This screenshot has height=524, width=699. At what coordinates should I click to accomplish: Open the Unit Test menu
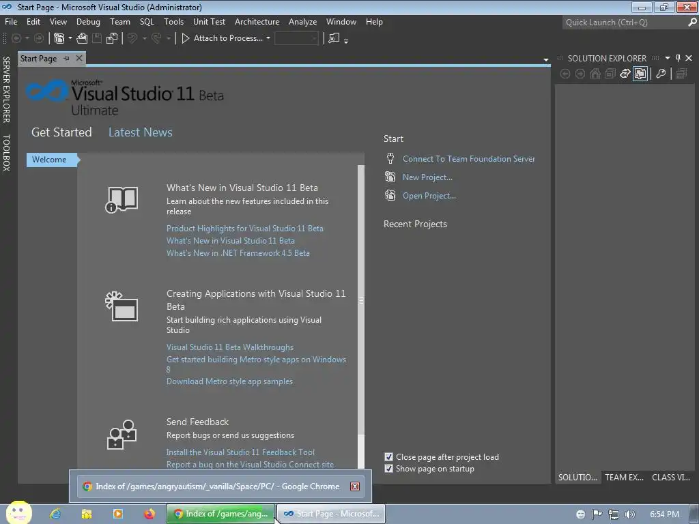tap(209, 21)
